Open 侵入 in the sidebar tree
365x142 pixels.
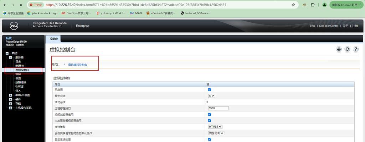(18, 91)
